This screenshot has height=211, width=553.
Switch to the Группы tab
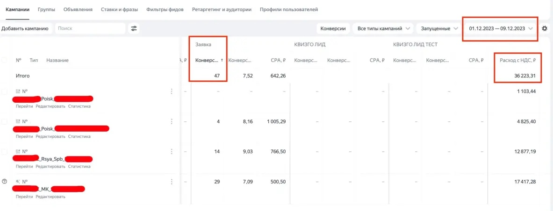pyautogui.click(x=47, y=9)
